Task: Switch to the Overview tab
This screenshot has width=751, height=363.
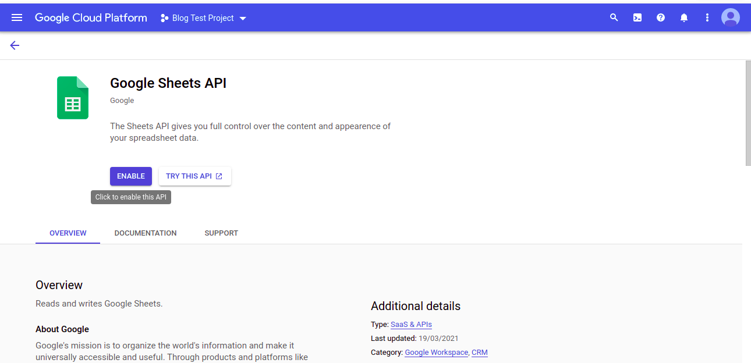Action: pyautogui.click(x=68, y=233)
